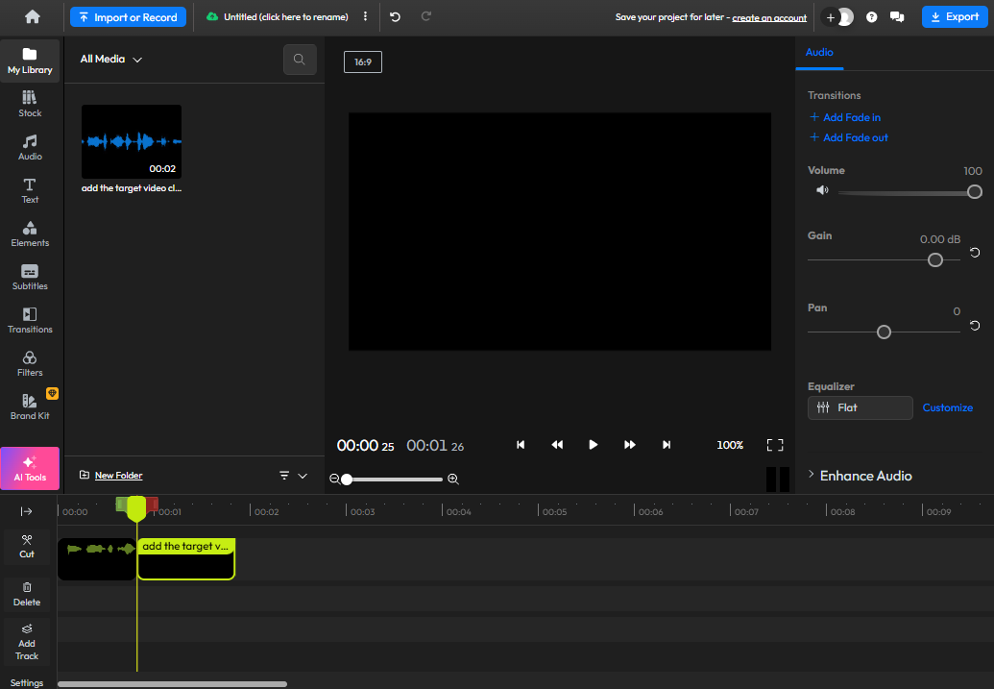This screenshot has width=994, height=689.
Task: Select the Cut tool on the timeline
Action: click(26, 548)
